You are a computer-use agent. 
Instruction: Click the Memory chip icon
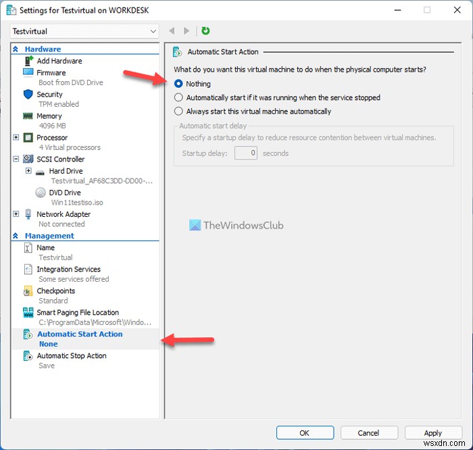28,116
